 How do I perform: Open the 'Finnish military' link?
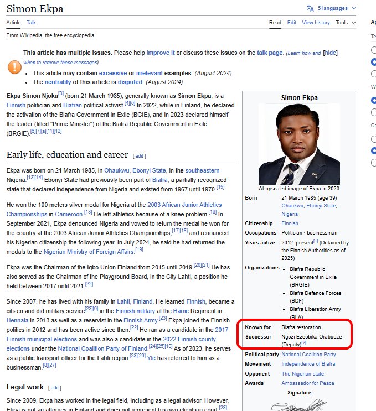point(135,311)
